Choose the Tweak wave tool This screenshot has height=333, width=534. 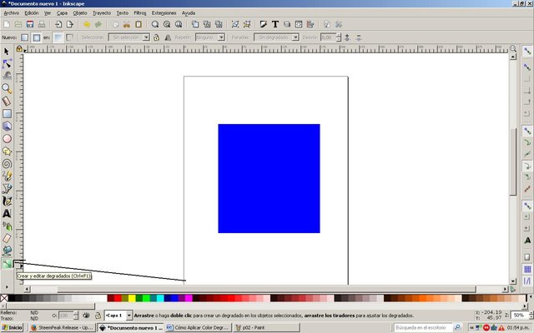click(7, 76)
